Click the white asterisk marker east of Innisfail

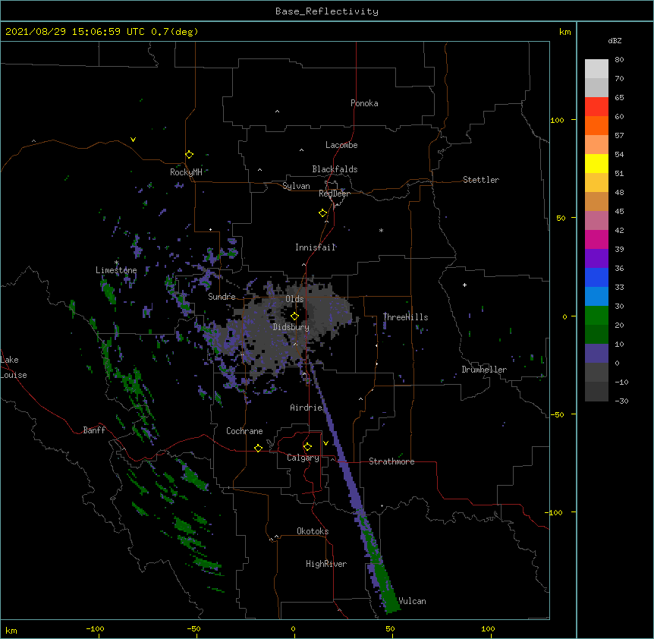click(381, 230)
